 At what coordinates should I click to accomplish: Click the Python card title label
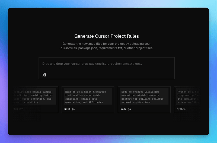[181, 109]
